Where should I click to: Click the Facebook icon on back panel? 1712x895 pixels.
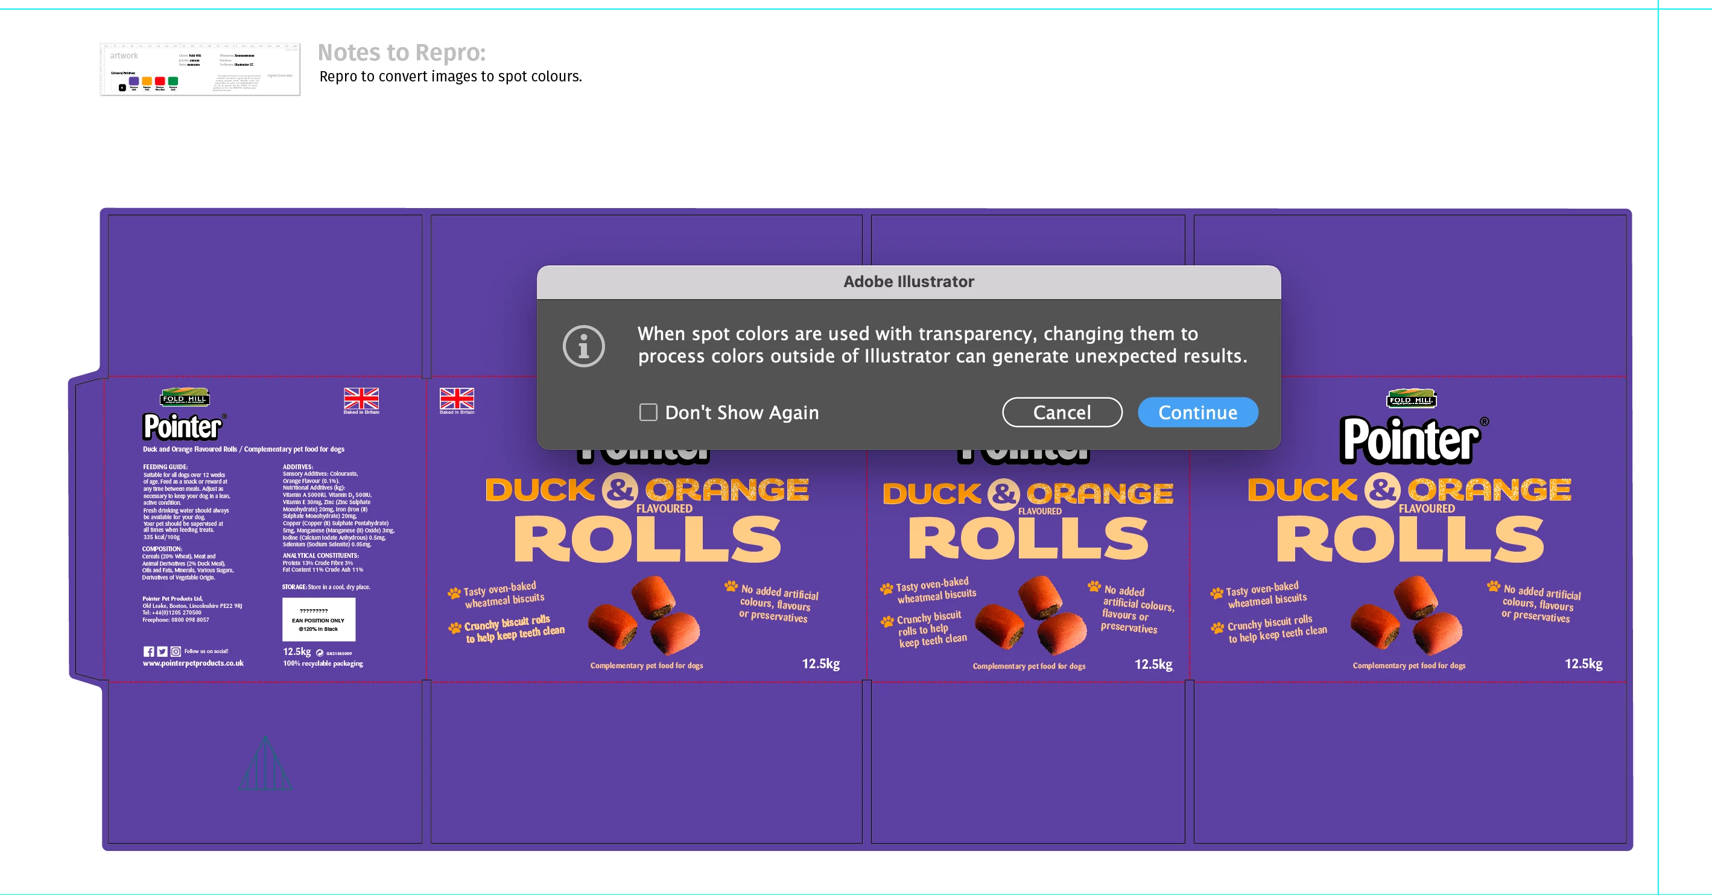pos(148,652)
